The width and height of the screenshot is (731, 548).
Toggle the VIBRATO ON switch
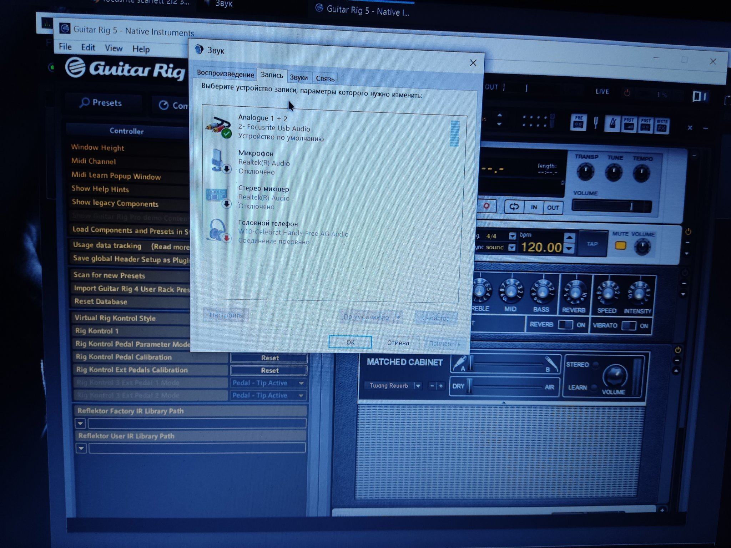(x=628, y=326)
